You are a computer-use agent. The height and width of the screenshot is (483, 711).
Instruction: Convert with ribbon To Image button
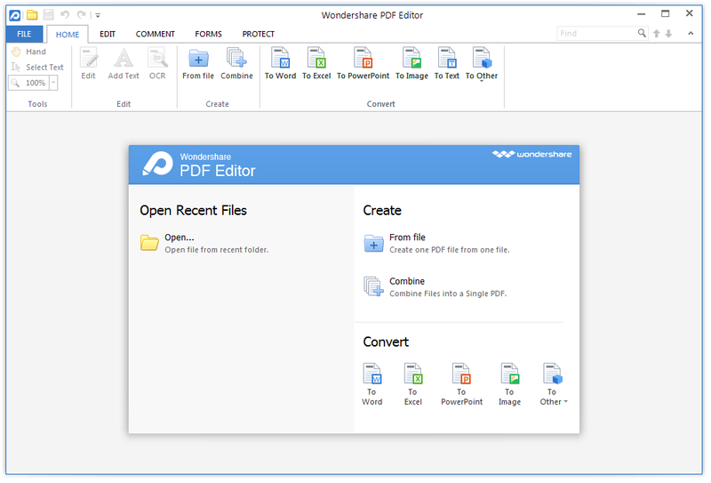pos(411,63)
